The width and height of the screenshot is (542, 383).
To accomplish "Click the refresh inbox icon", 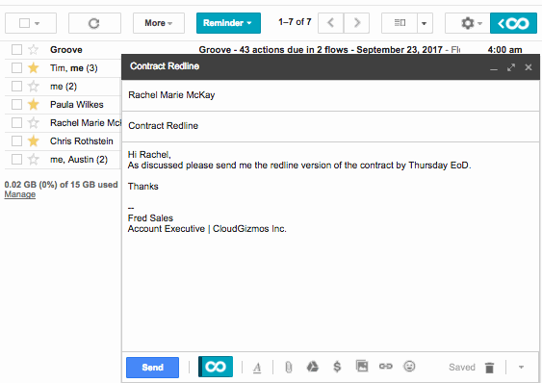I will [x=94, y=23].
